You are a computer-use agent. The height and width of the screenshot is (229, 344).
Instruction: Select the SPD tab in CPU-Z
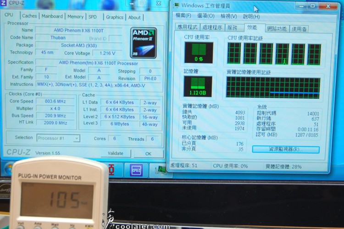pos(93,17)
